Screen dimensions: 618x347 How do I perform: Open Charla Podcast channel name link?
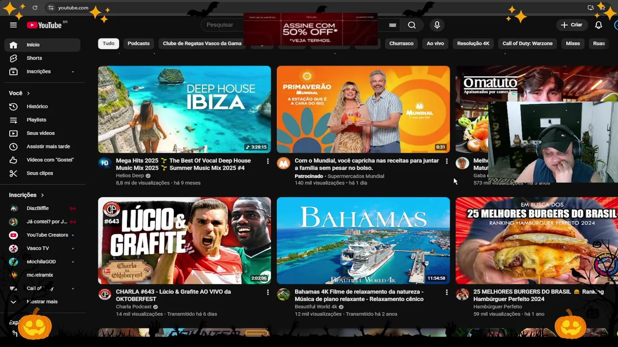click(x=134, y=307)
